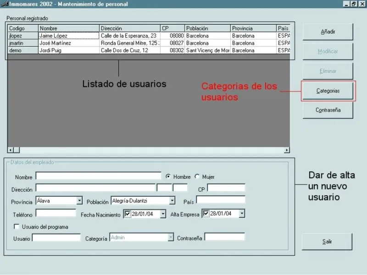
Task: Click the CP input field
Action: click(x=226, y=187)
